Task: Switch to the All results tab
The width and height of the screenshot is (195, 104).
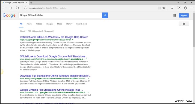Action: tap(21, 24)
